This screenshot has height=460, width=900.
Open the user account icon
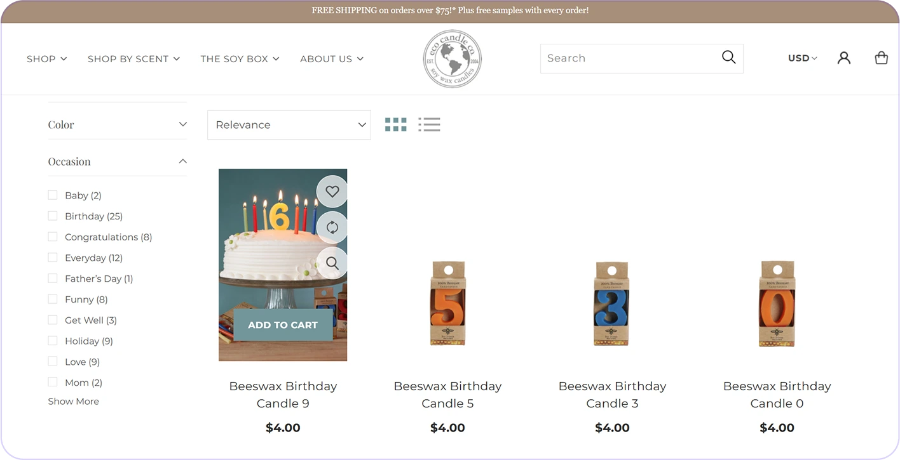click(843, 58)
